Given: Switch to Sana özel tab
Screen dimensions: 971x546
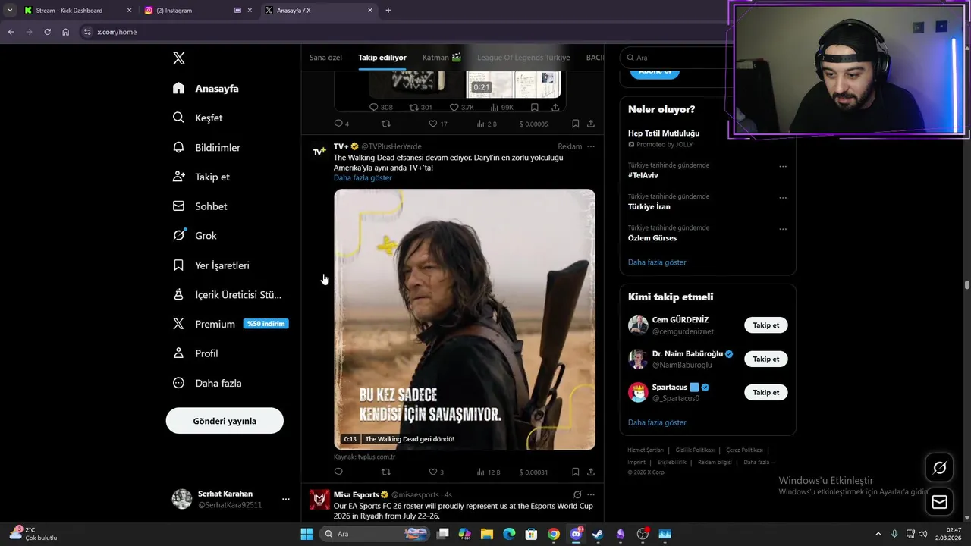Looking at the screenshot, I should [325, 58].
